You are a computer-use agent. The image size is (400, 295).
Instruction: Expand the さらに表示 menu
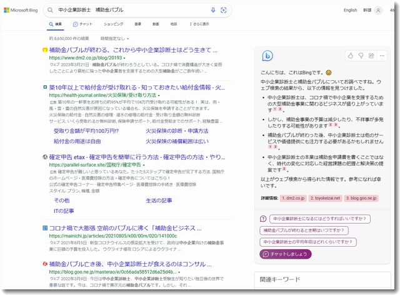(x=199, y=24)
